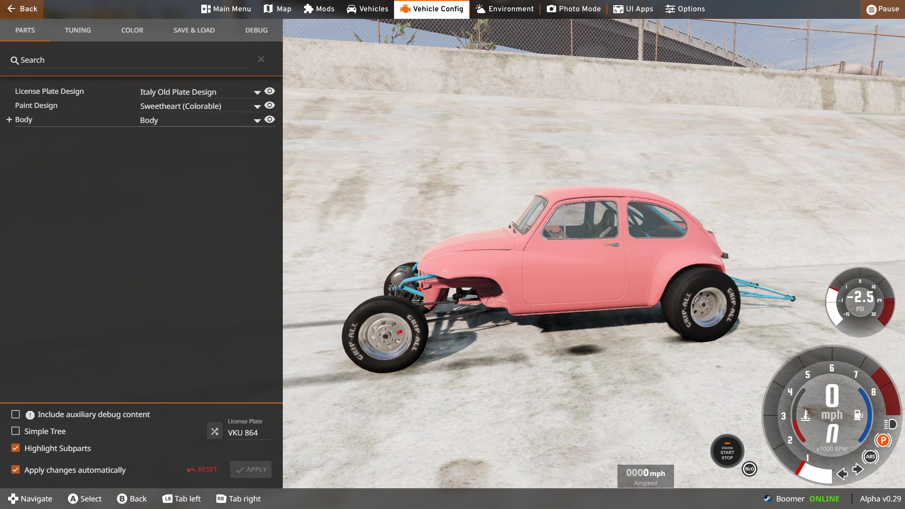Switch to the COLOR tab

pyautogui.click(x=132, y=30)
